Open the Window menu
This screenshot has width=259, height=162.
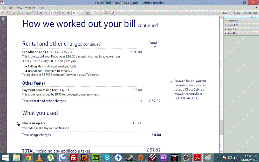point(30,8)
